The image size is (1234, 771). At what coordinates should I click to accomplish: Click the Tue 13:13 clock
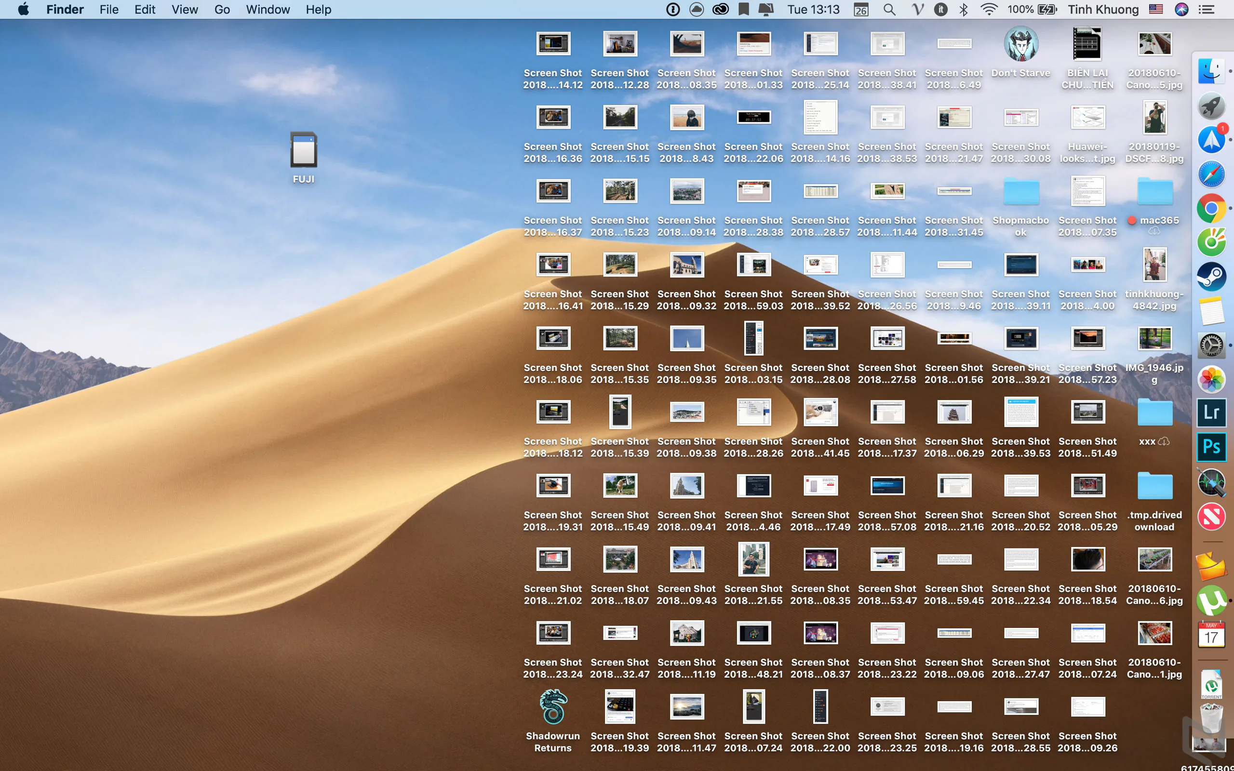tap(813, 9)
